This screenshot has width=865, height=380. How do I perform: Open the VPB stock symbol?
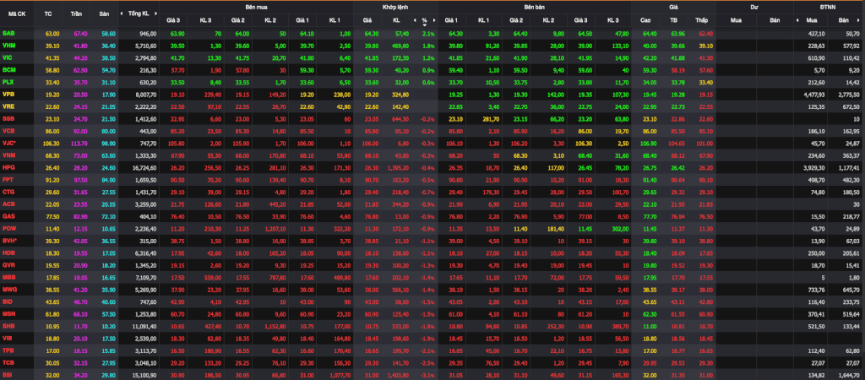8,94
